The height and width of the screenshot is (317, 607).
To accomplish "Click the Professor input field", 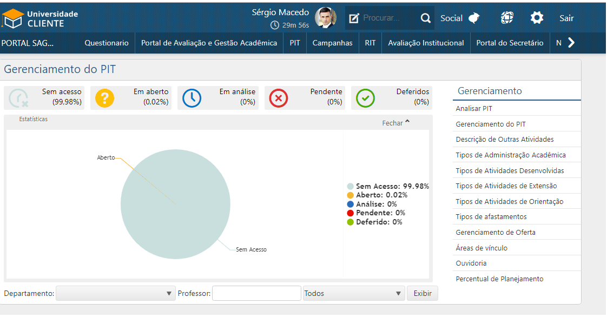I will coord(256,293).
